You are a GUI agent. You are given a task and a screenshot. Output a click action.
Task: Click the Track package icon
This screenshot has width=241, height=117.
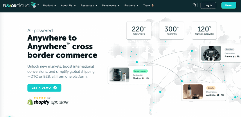click(x=152, y=5)
